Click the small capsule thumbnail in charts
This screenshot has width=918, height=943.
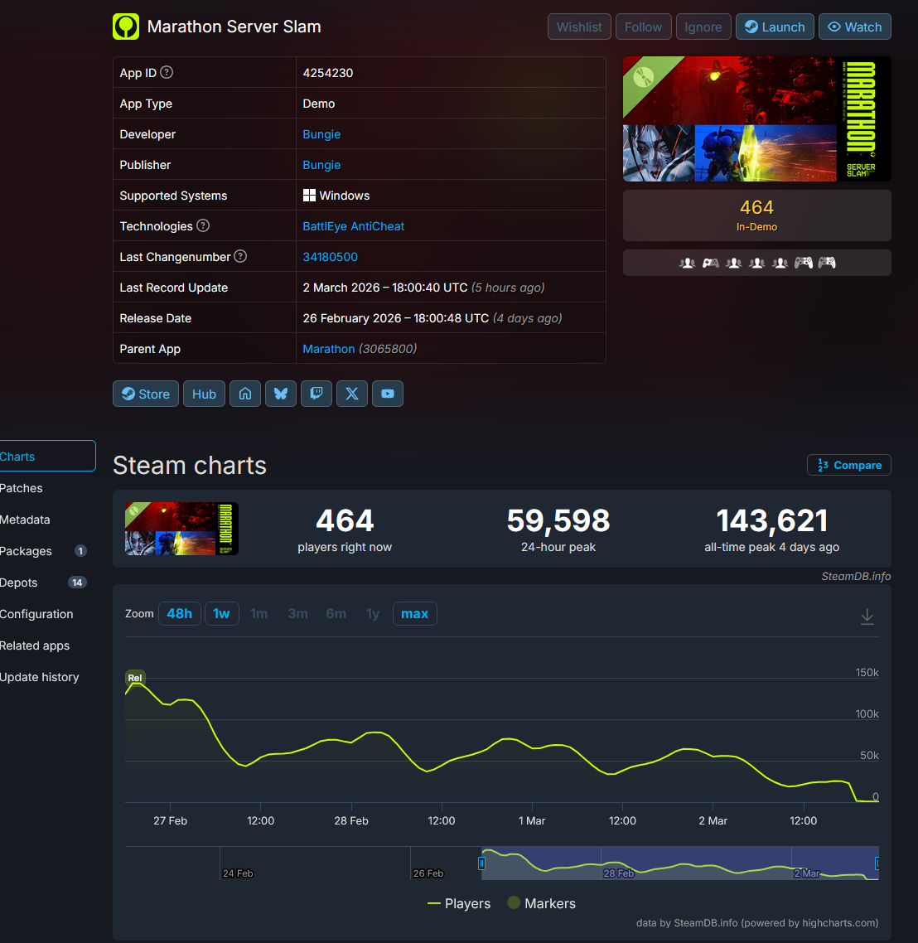click(x=181, y=529)
